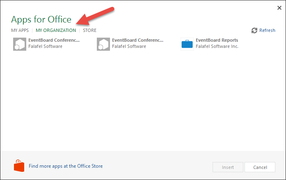Select the blue briefcase EventBoard Reports icon
Viewport: 286px width, 180px height.
tap(187, 44)
